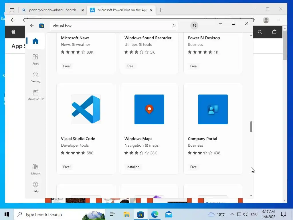
Task: Click Microsoft Edge taskbar icon
Action: click(155, 214)
